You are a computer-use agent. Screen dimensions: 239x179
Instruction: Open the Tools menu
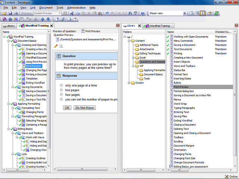(x=60, y=7)
